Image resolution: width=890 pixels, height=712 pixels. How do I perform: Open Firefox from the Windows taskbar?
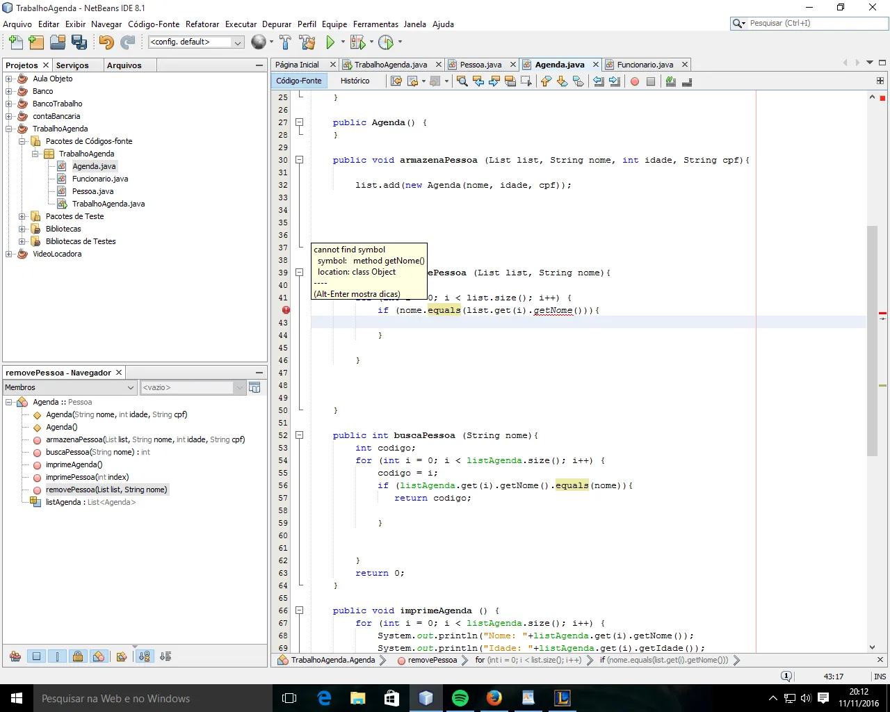[x=494, y=698]
